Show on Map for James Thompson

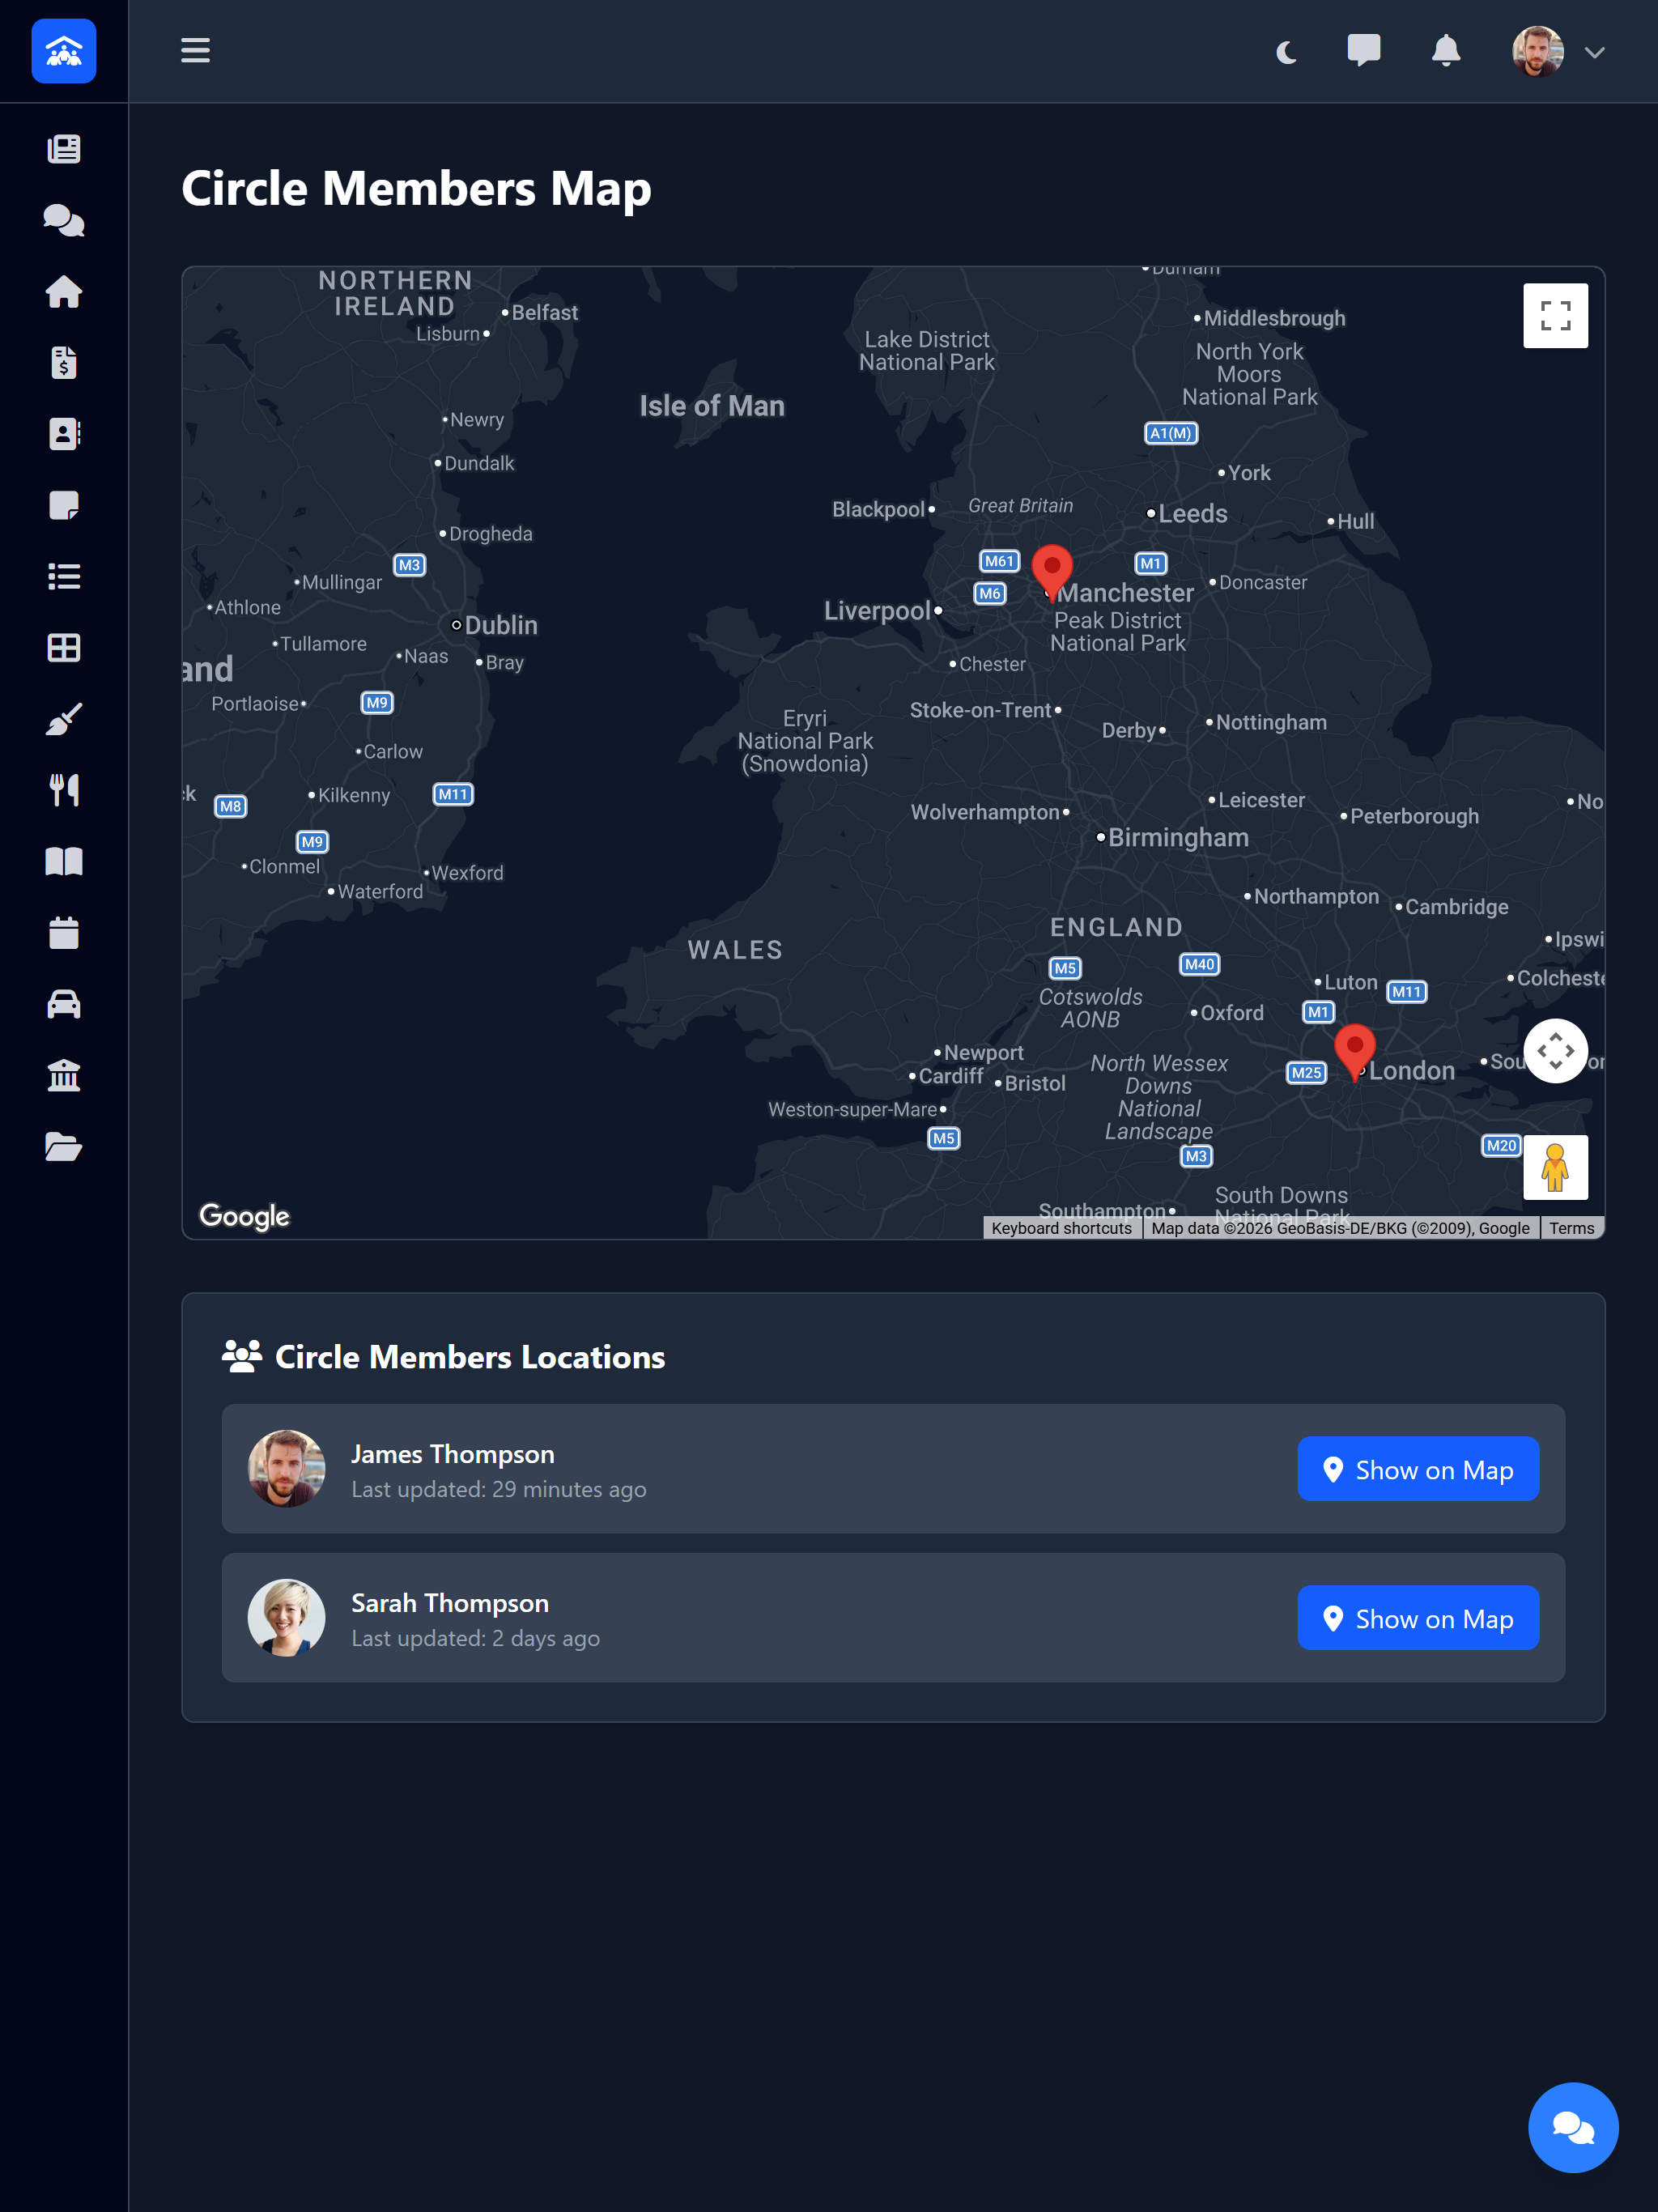1418,1469
